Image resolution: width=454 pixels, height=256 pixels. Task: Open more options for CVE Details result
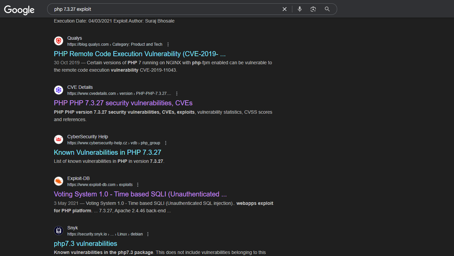(x=177, y=94)
